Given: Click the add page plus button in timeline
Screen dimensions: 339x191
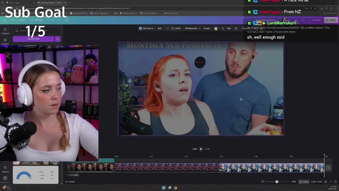Looking at the screenshot, I should coord(328,168).
